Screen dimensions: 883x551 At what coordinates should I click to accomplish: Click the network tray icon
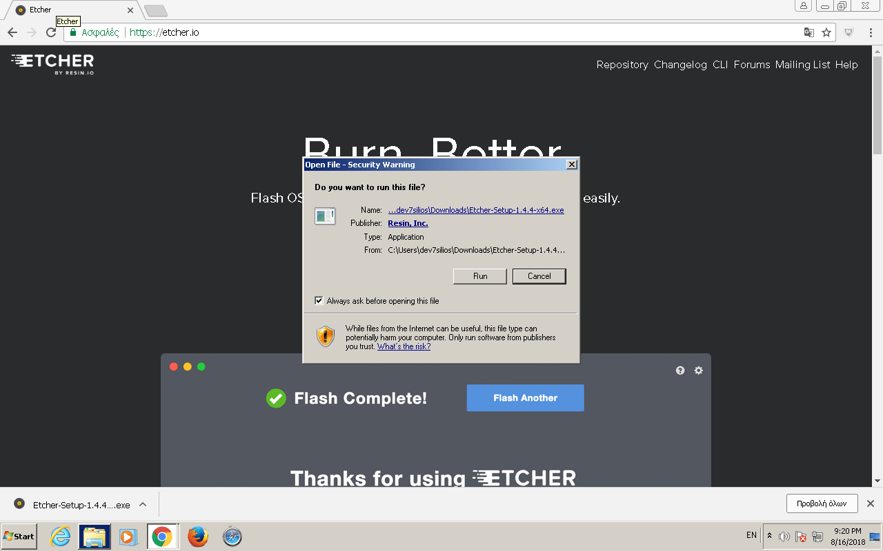(817, 537)
